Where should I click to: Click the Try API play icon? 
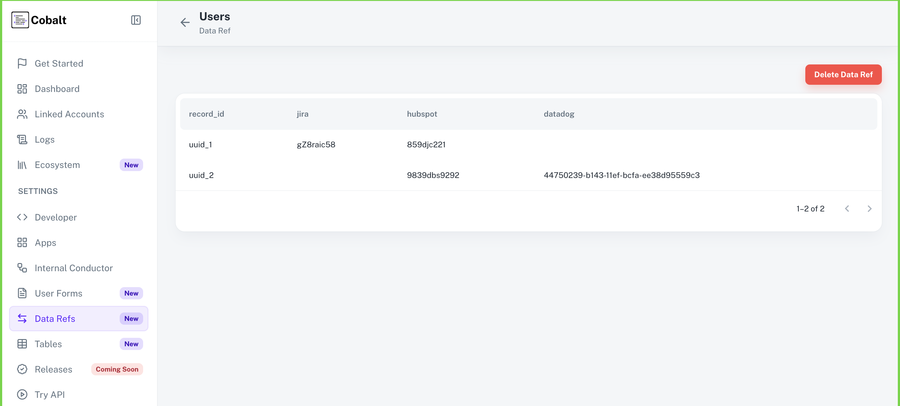click(22, 394)
